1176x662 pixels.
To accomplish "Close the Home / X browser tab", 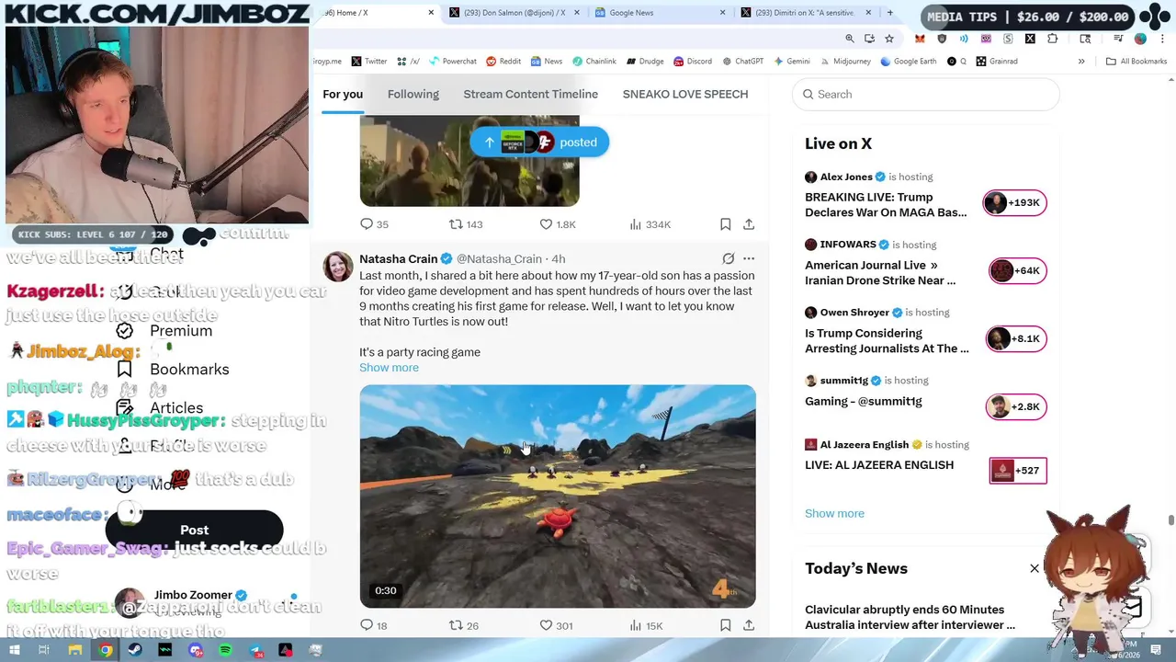I will 431,13.
